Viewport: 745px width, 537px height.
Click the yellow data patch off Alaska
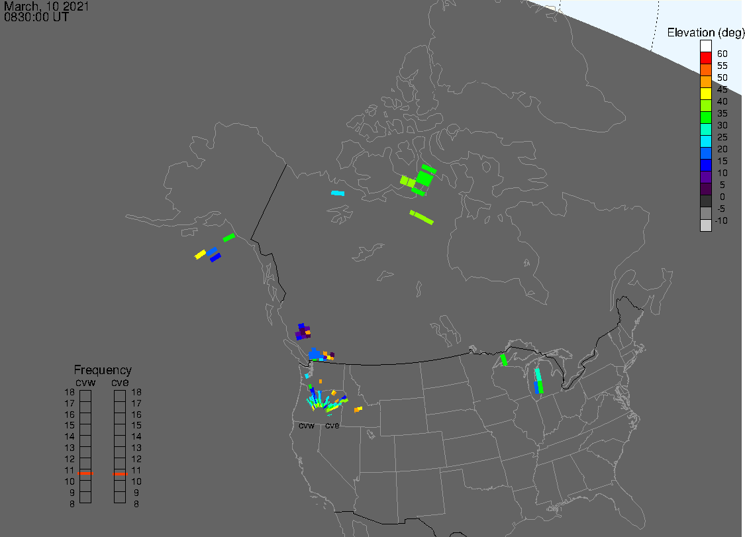tap(200, 254)
